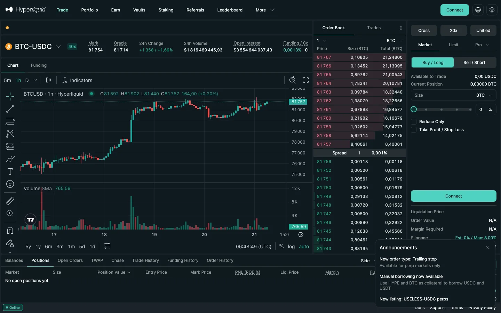501x313 pixels.
Task: Open the Open Orders tab
Action: click(x=70, y=260)
